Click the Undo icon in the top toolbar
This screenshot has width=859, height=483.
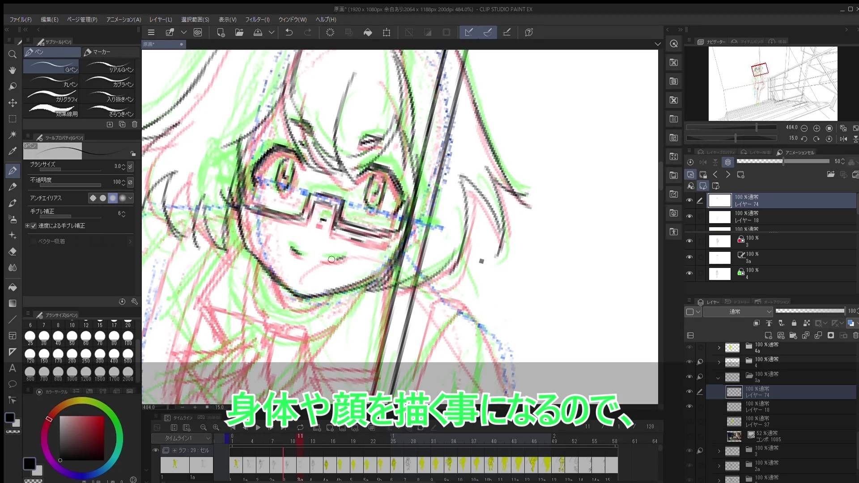click(289, 32)
